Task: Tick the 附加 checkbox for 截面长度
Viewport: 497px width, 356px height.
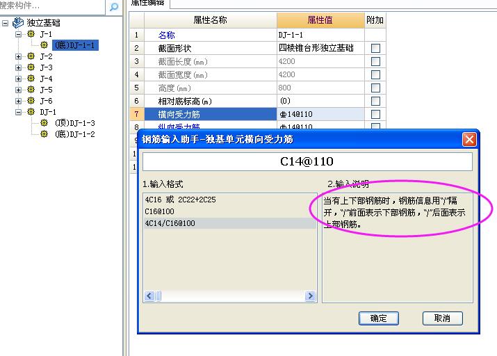Action: 375,61
